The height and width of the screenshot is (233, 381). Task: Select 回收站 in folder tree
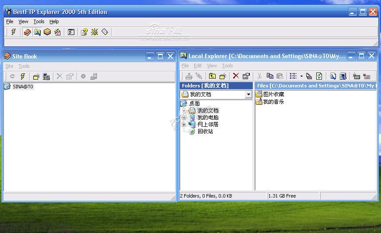(205, 132)
